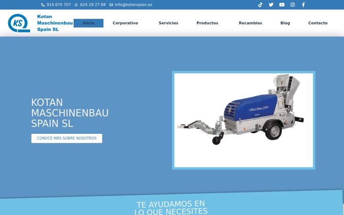
Task: Open the Productos menu
Action: (x=207, y=23)
